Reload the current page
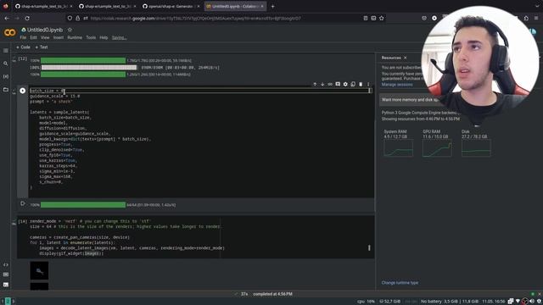 (x=27, y=19)
